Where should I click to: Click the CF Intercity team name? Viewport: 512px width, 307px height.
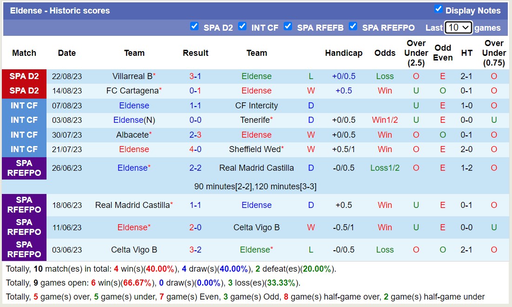tap(256, 106)
